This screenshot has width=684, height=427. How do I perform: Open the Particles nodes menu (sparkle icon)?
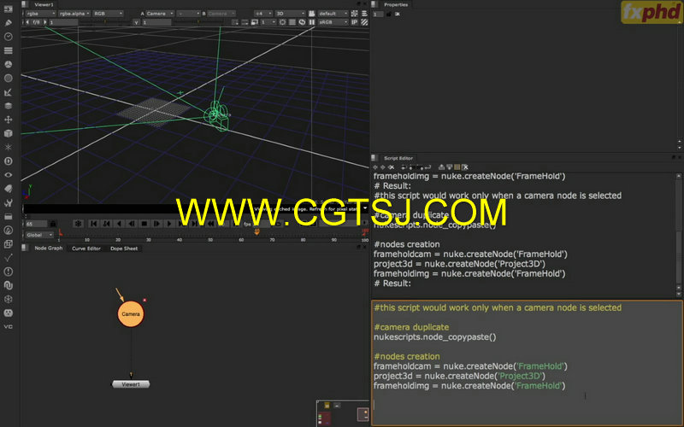8,147
